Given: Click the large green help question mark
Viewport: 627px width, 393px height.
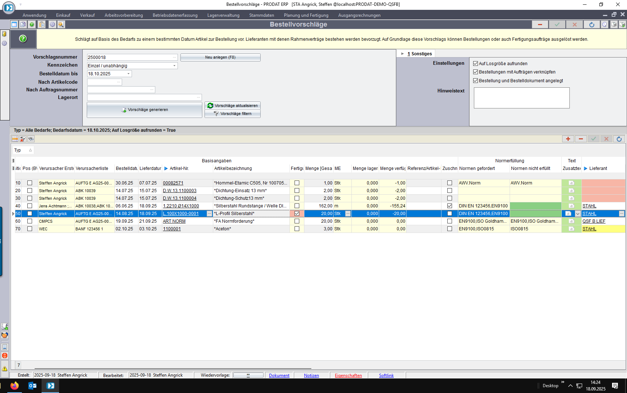Looking at the screenshot, I should pyautogui.click(x=23, y=39).
